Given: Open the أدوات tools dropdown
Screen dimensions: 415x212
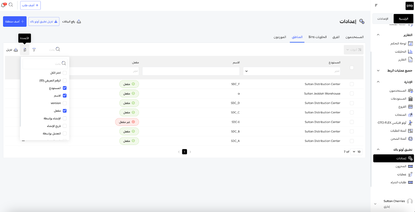Looking at the screenshot, I should [x=354, y=50].
